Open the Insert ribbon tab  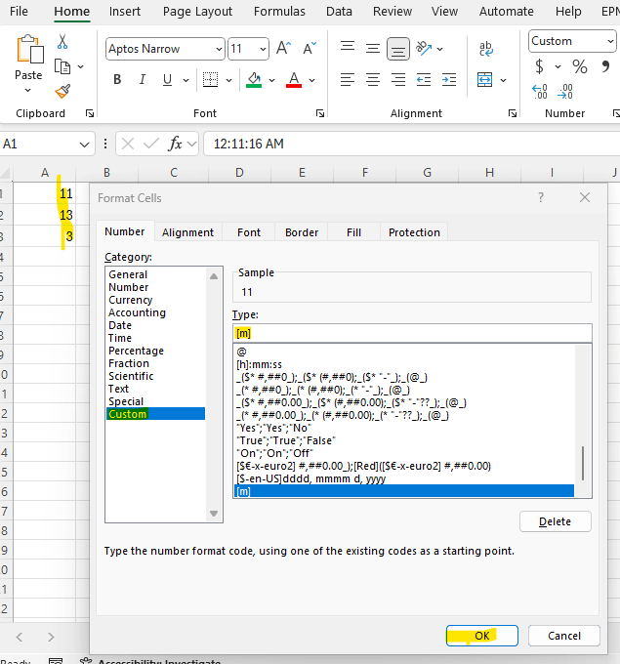tap(125, 12)
